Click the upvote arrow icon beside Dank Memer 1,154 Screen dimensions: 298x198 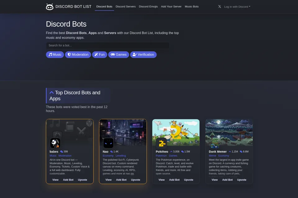click(230, 152)
